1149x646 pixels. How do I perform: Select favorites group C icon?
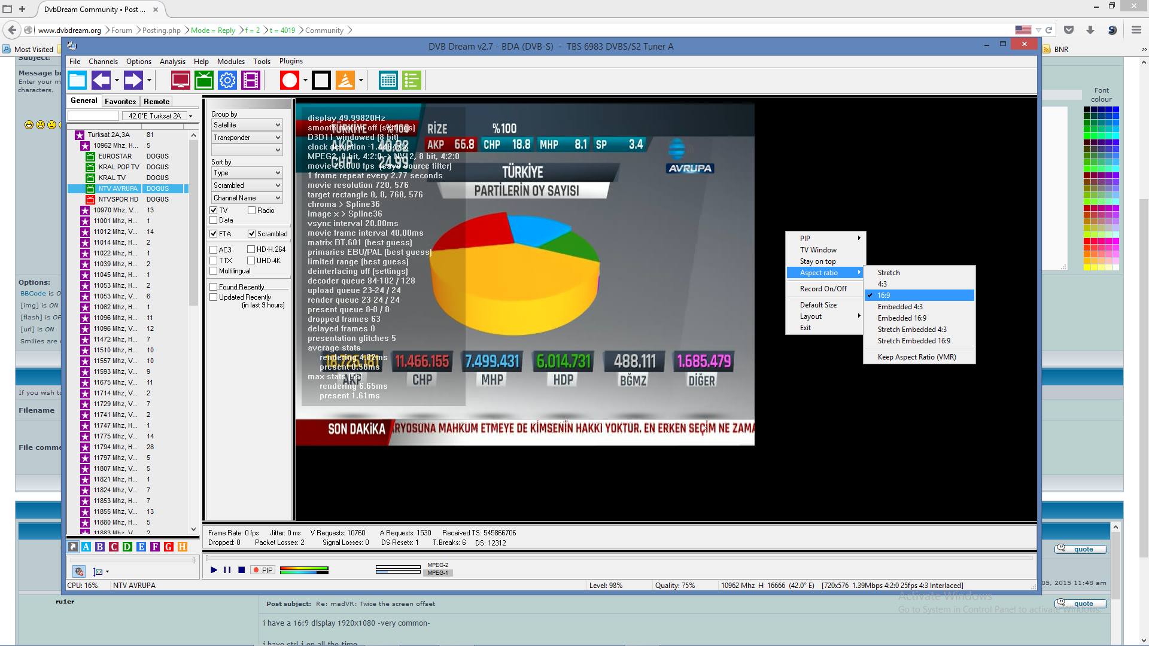pyautogui.click(x=114, y=547)
